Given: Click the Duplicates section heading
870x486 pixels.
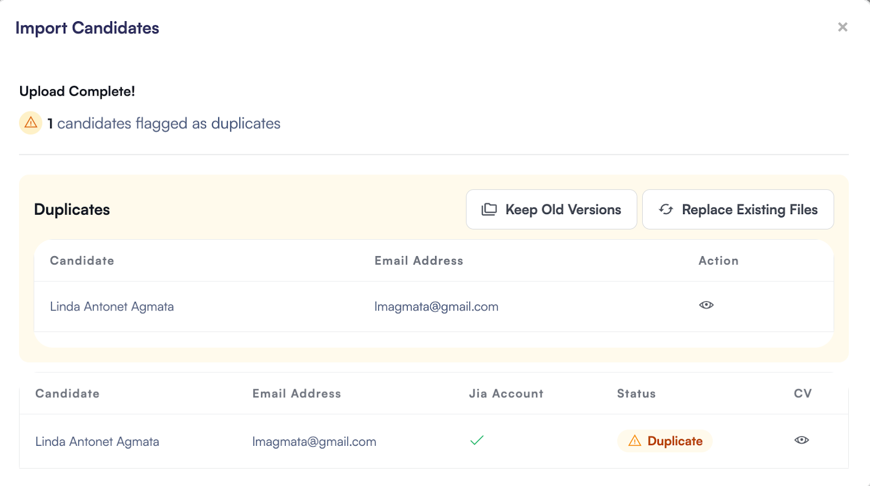Looking at the screenshot, I should pyautogui.click(x=72, y=210).
